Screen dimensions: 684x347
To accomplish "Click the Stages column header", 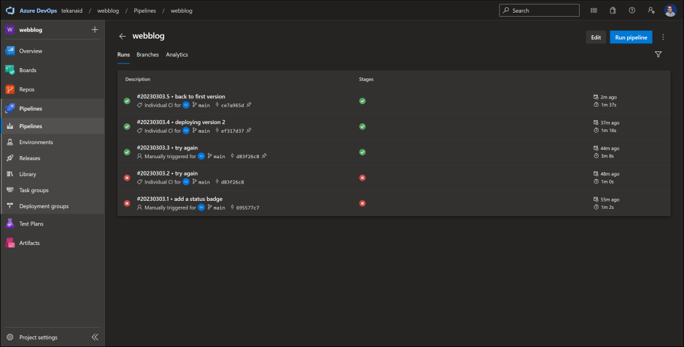I will click(x=367, y=79).
